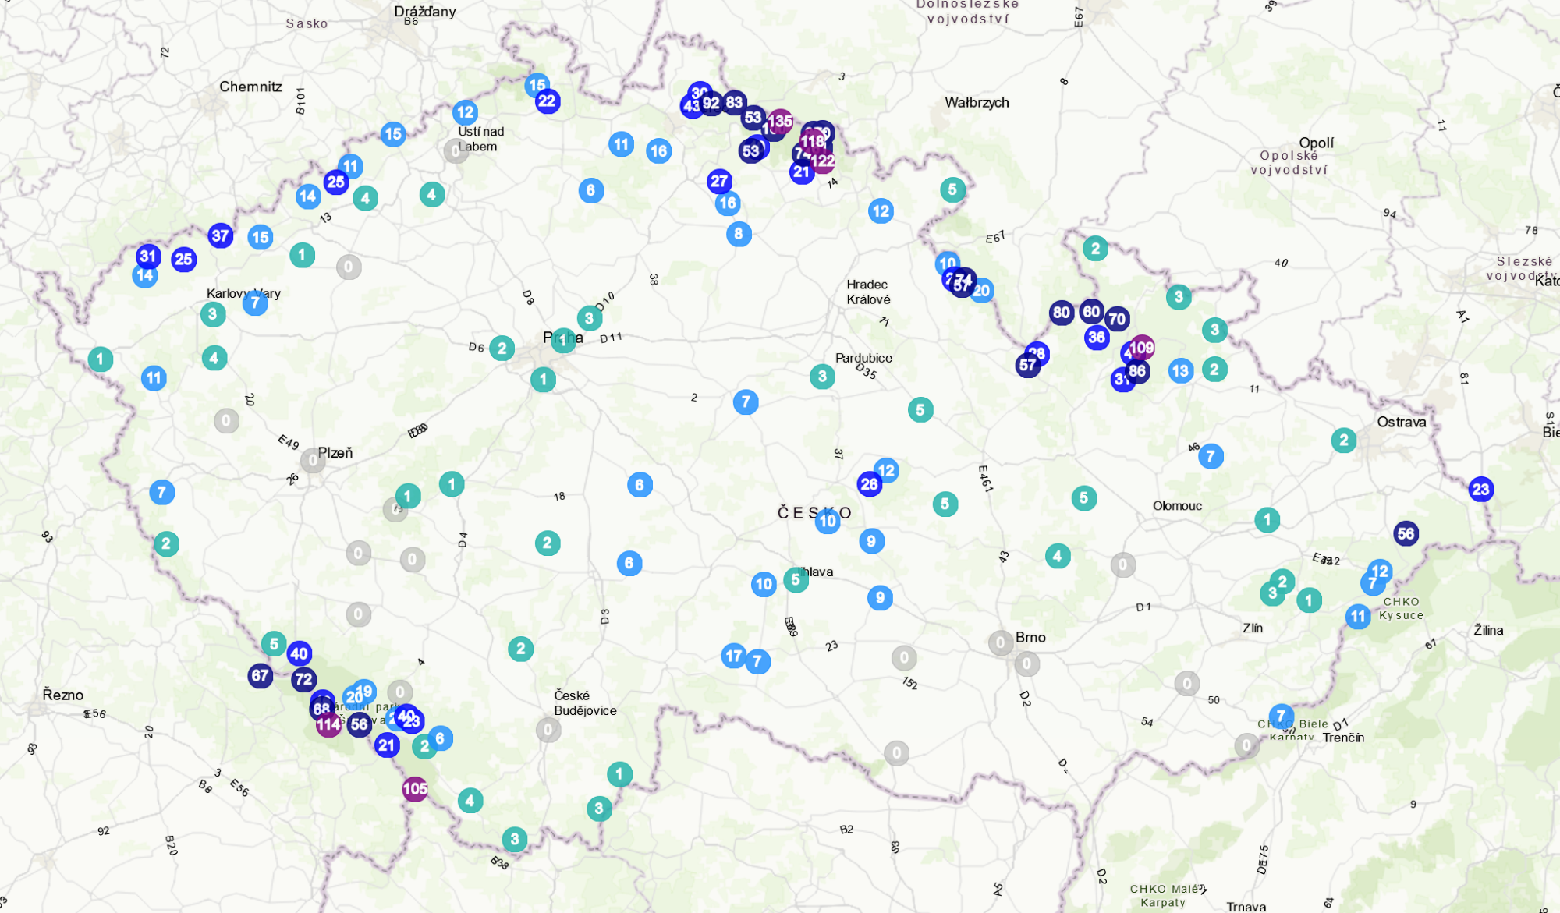Click the blue 36 marker
Image resolution: width=1560 pixels, height=913 pixels.
point(1097,338)
